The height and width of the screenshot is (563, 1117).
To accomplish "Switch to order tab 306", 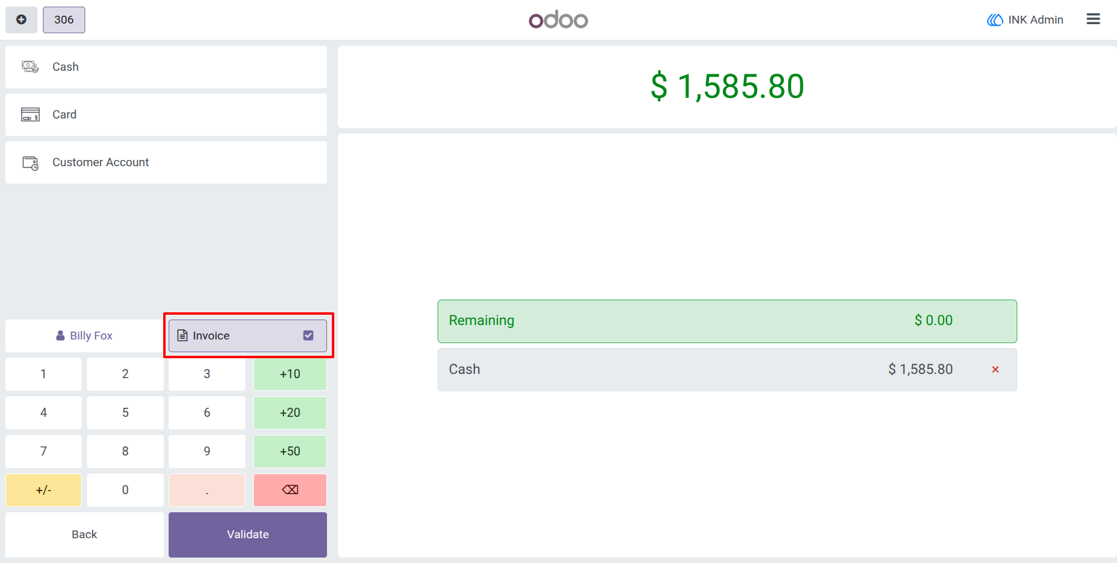I will (x=64, y=20).
